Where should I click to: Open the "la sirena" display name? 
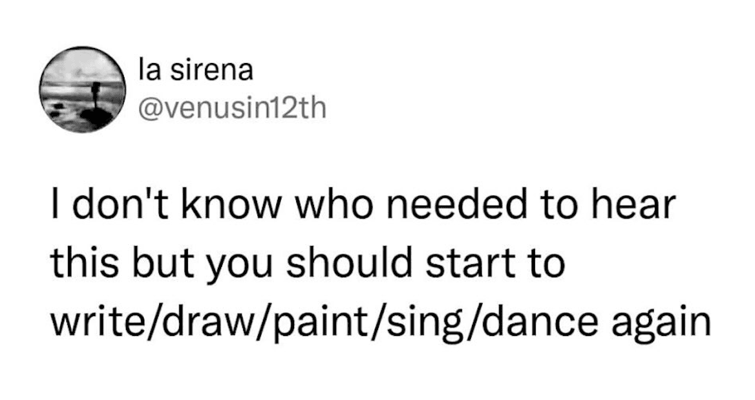[x=196, y=71]
